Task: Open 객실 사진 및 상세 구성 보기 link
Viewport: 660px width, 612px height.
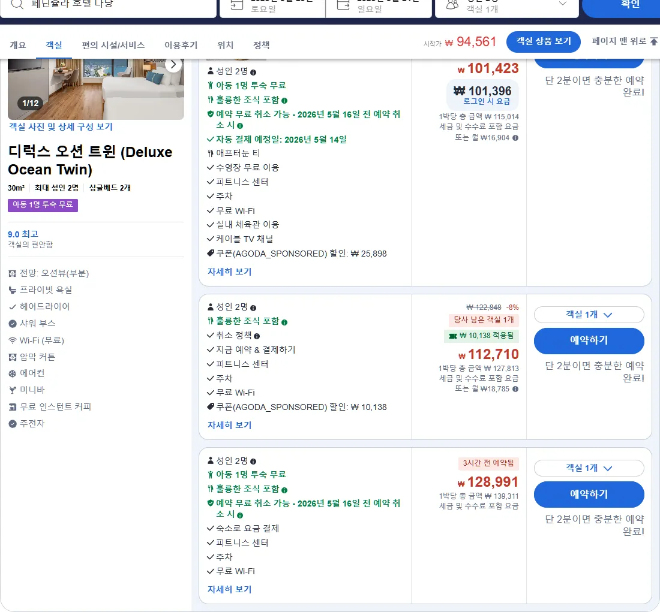Action: 61,126
